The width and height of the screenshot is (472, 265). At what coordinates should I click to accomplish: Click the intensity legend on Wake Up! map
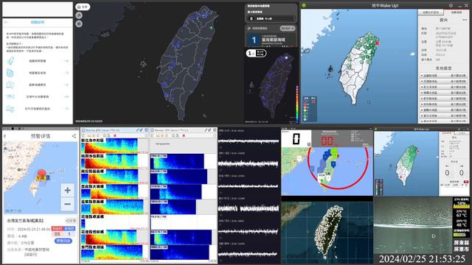(x=310, y=108)
